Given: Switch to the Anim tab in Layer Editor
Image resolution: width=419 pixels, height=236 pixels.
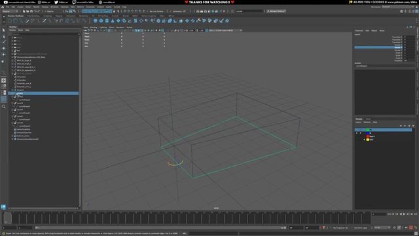Looking at the screenshot, I should click(x=368, y=119).
